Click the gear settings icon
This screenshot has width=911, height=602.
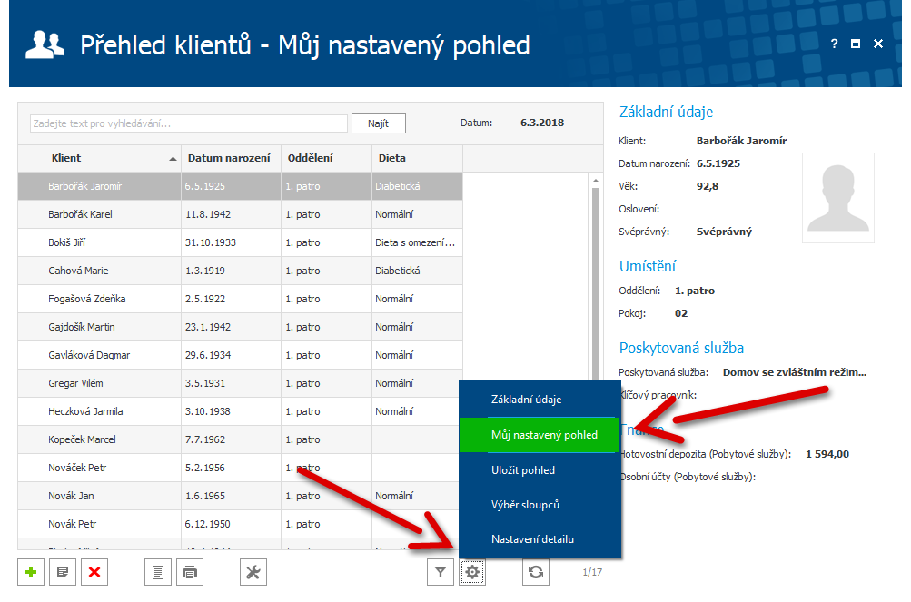click(x=472, y=572)
